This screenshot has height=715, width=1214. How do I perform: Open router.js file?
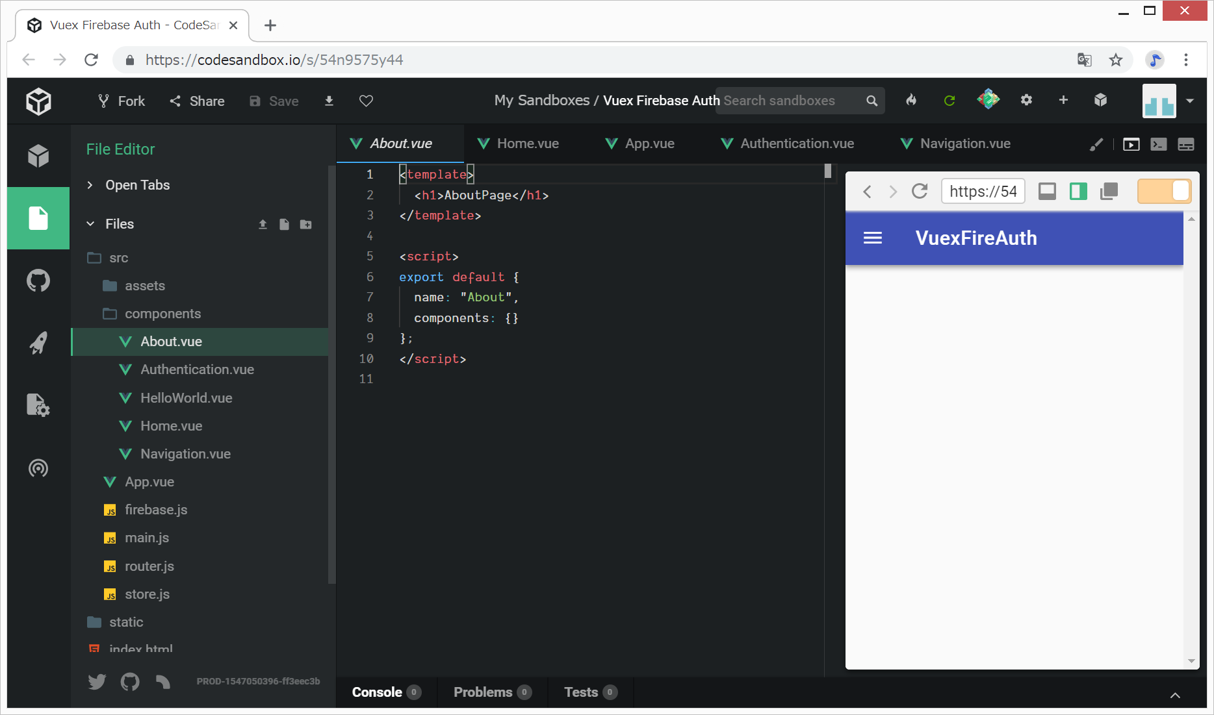click(x=200, y=566)
